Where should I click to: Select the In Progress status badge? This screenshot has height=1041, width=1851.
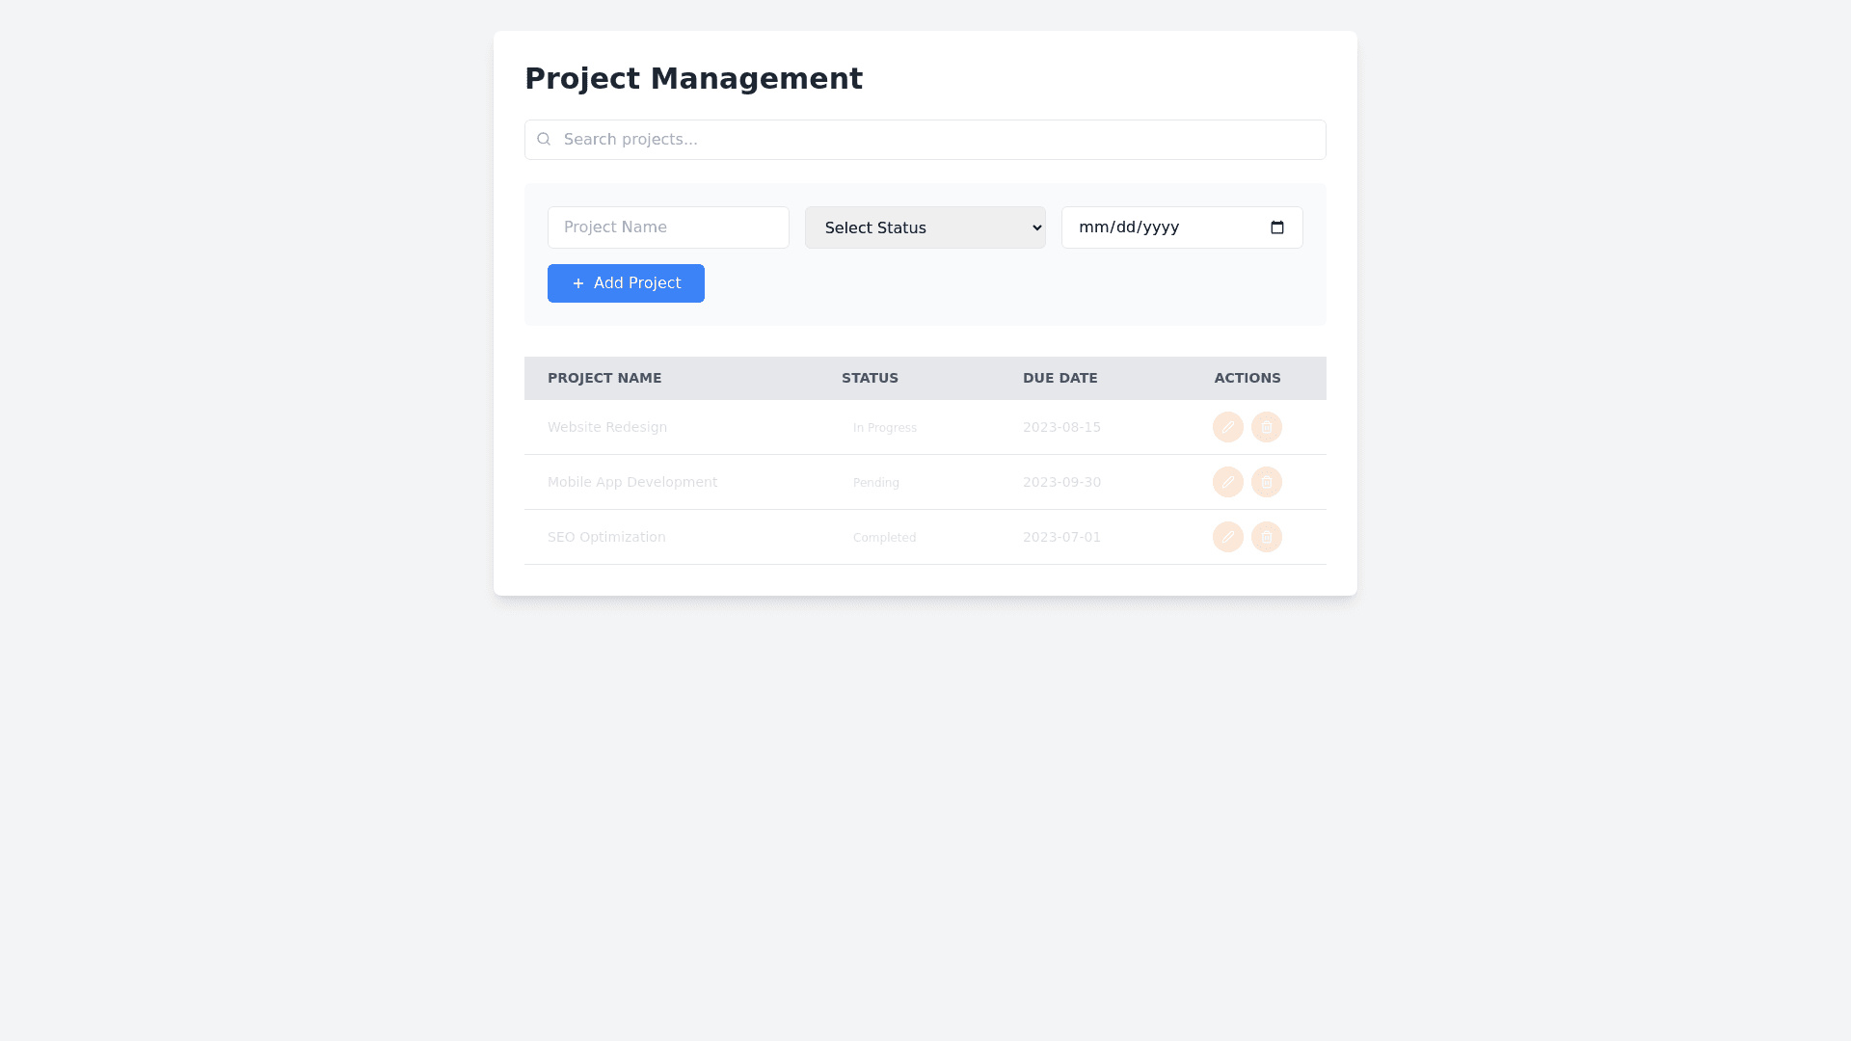click(x=884, y=428)
